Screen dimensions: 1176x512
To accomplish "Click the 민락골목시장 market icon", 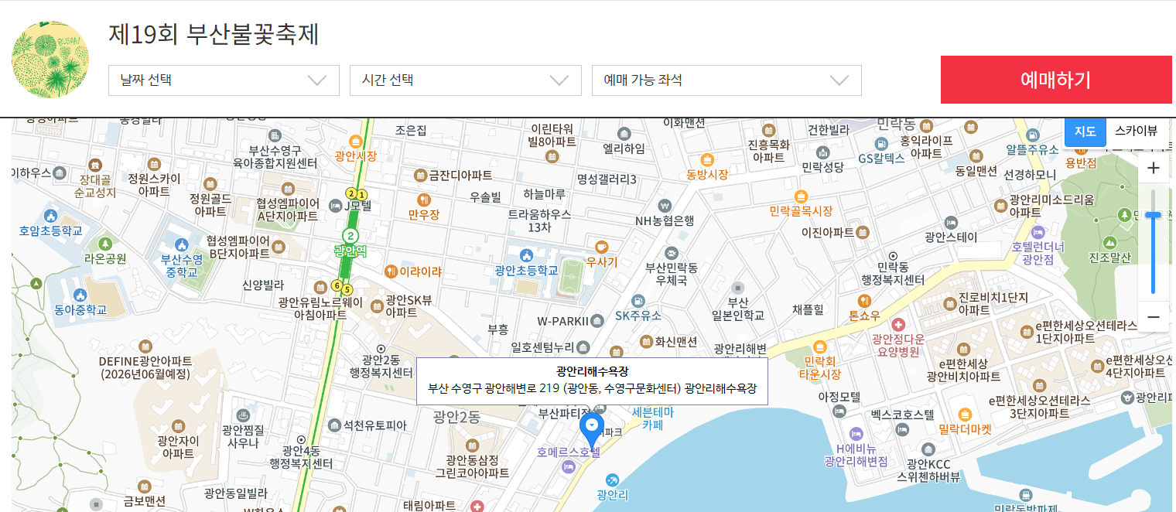I will [x=800, y=196].
